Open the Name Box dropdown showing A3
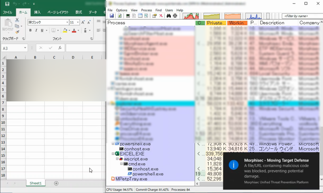The width and height of the screenshot is (323, 193). pyautogui.click(x=25, y=48)
